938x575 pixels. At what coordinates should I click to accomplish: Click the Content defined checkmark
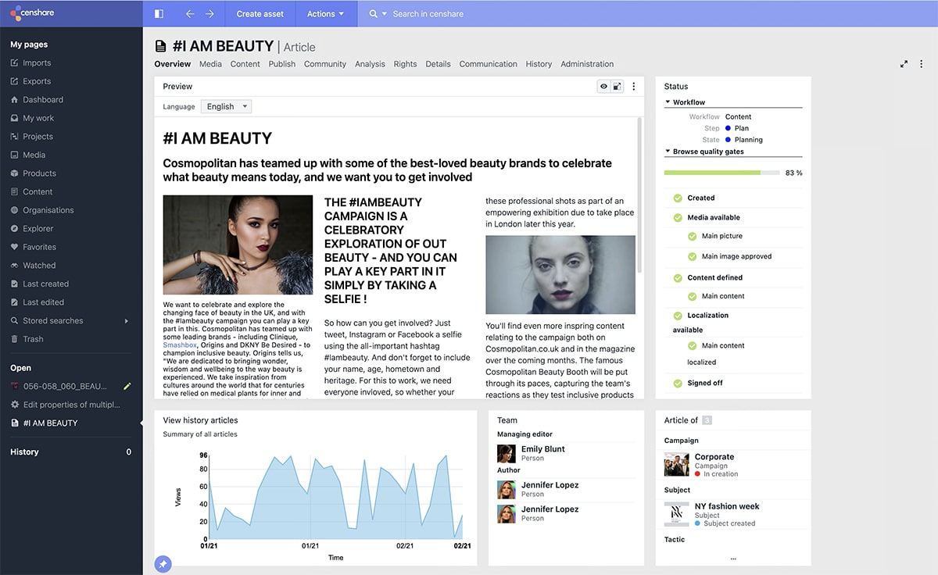click(678, 278)
